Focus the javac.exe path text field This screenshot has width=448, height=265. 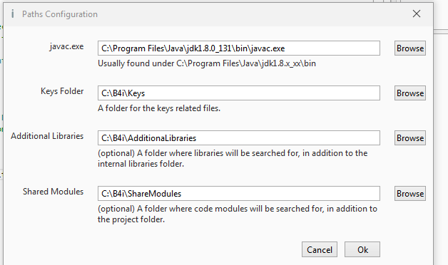point(239,48)
